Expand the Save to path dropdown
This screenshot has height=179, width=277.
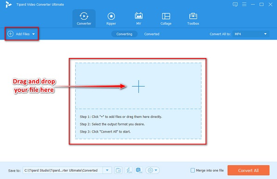(x=107, y=170)
